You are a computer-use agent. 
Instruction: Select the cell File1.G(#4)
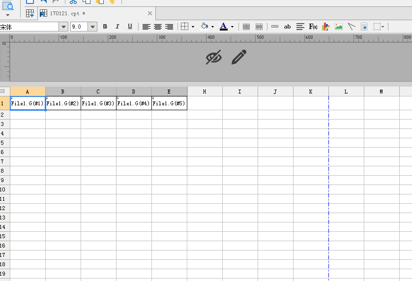coord(134,103)
